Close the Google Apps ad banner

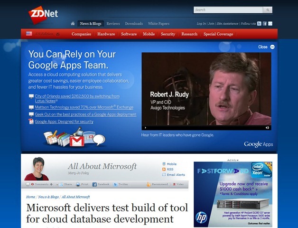[272, 47]
